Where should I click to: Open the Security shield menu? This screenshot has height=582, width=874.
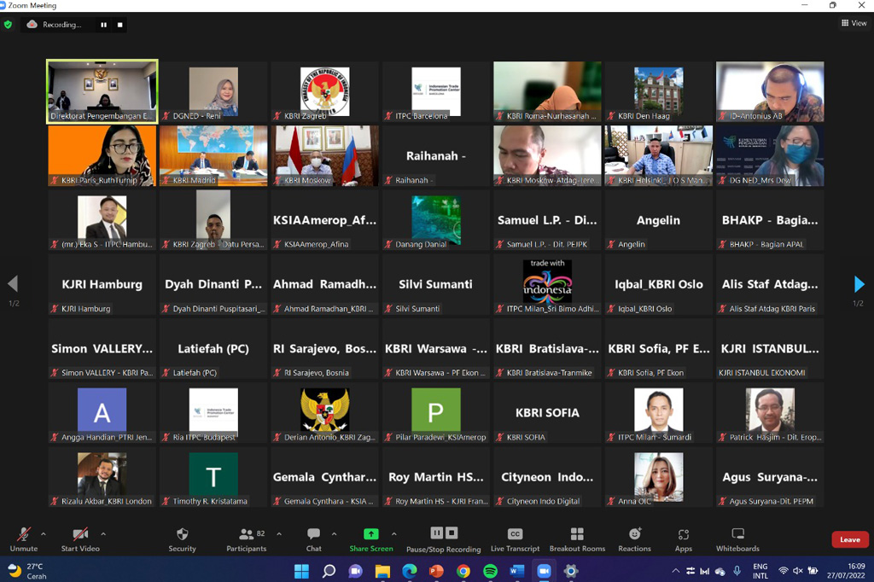tap(182, 538)
